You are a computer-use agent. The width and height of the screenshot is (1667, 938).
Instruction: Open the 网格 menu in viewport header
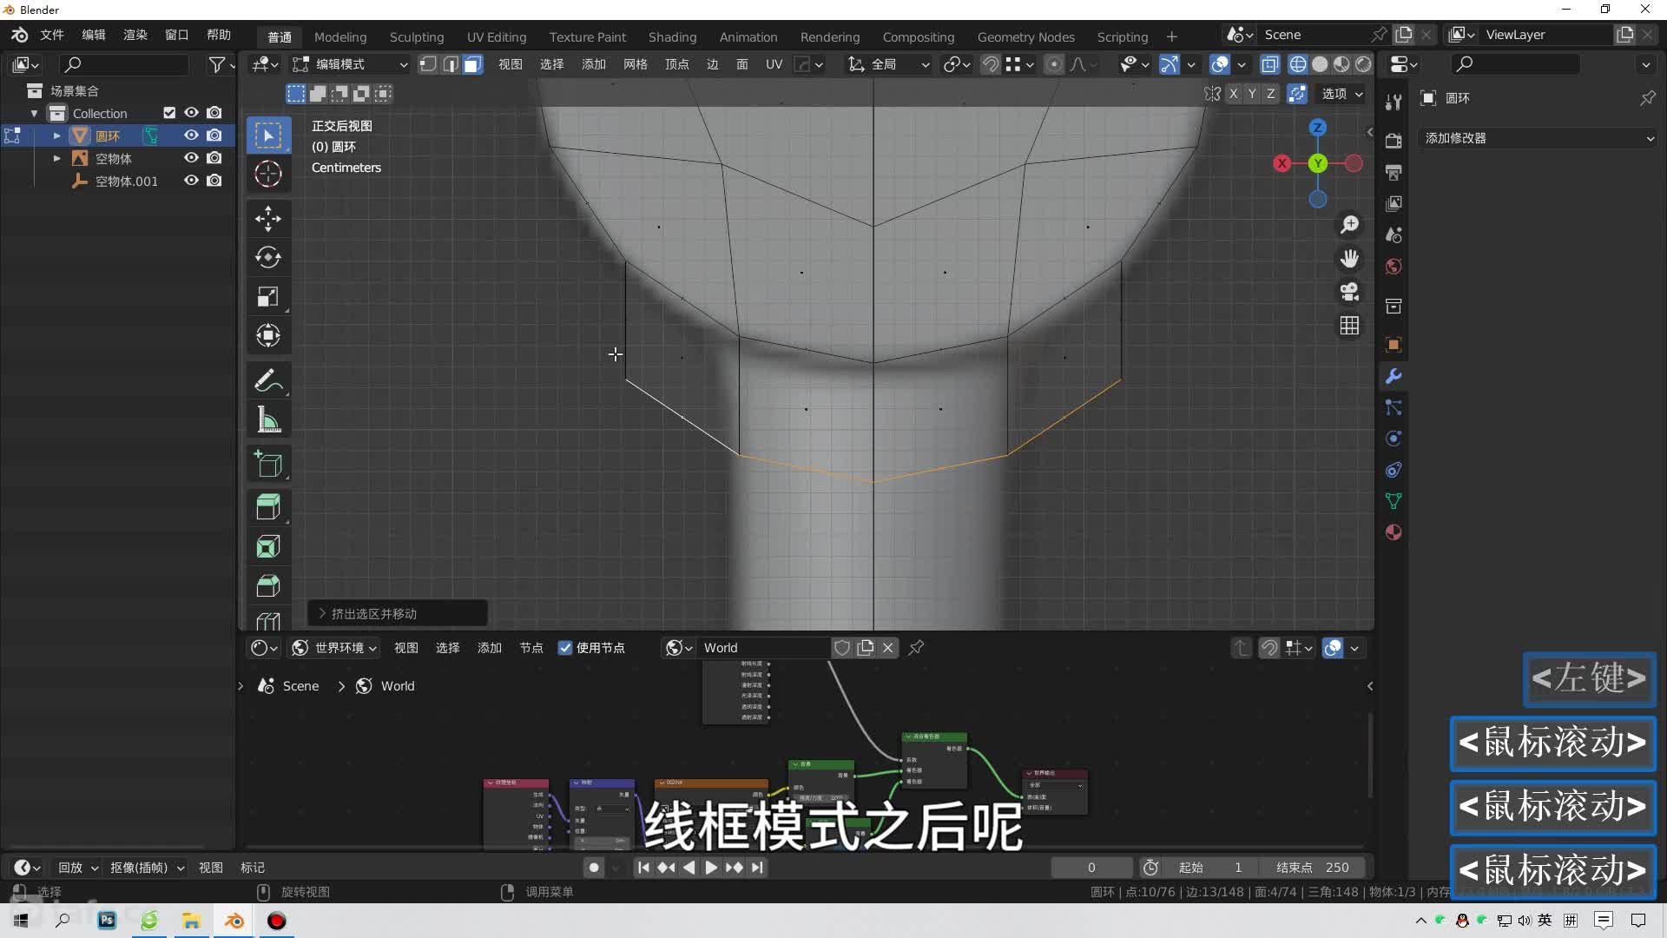point(636,64)
